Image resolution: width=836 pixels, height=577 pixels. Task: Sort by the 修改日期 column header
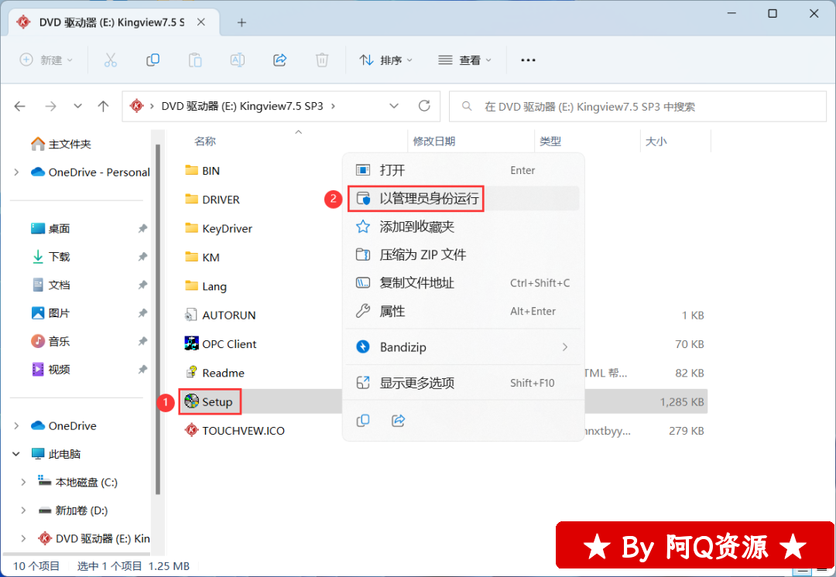pyautogui.click(x=434, y=142)
